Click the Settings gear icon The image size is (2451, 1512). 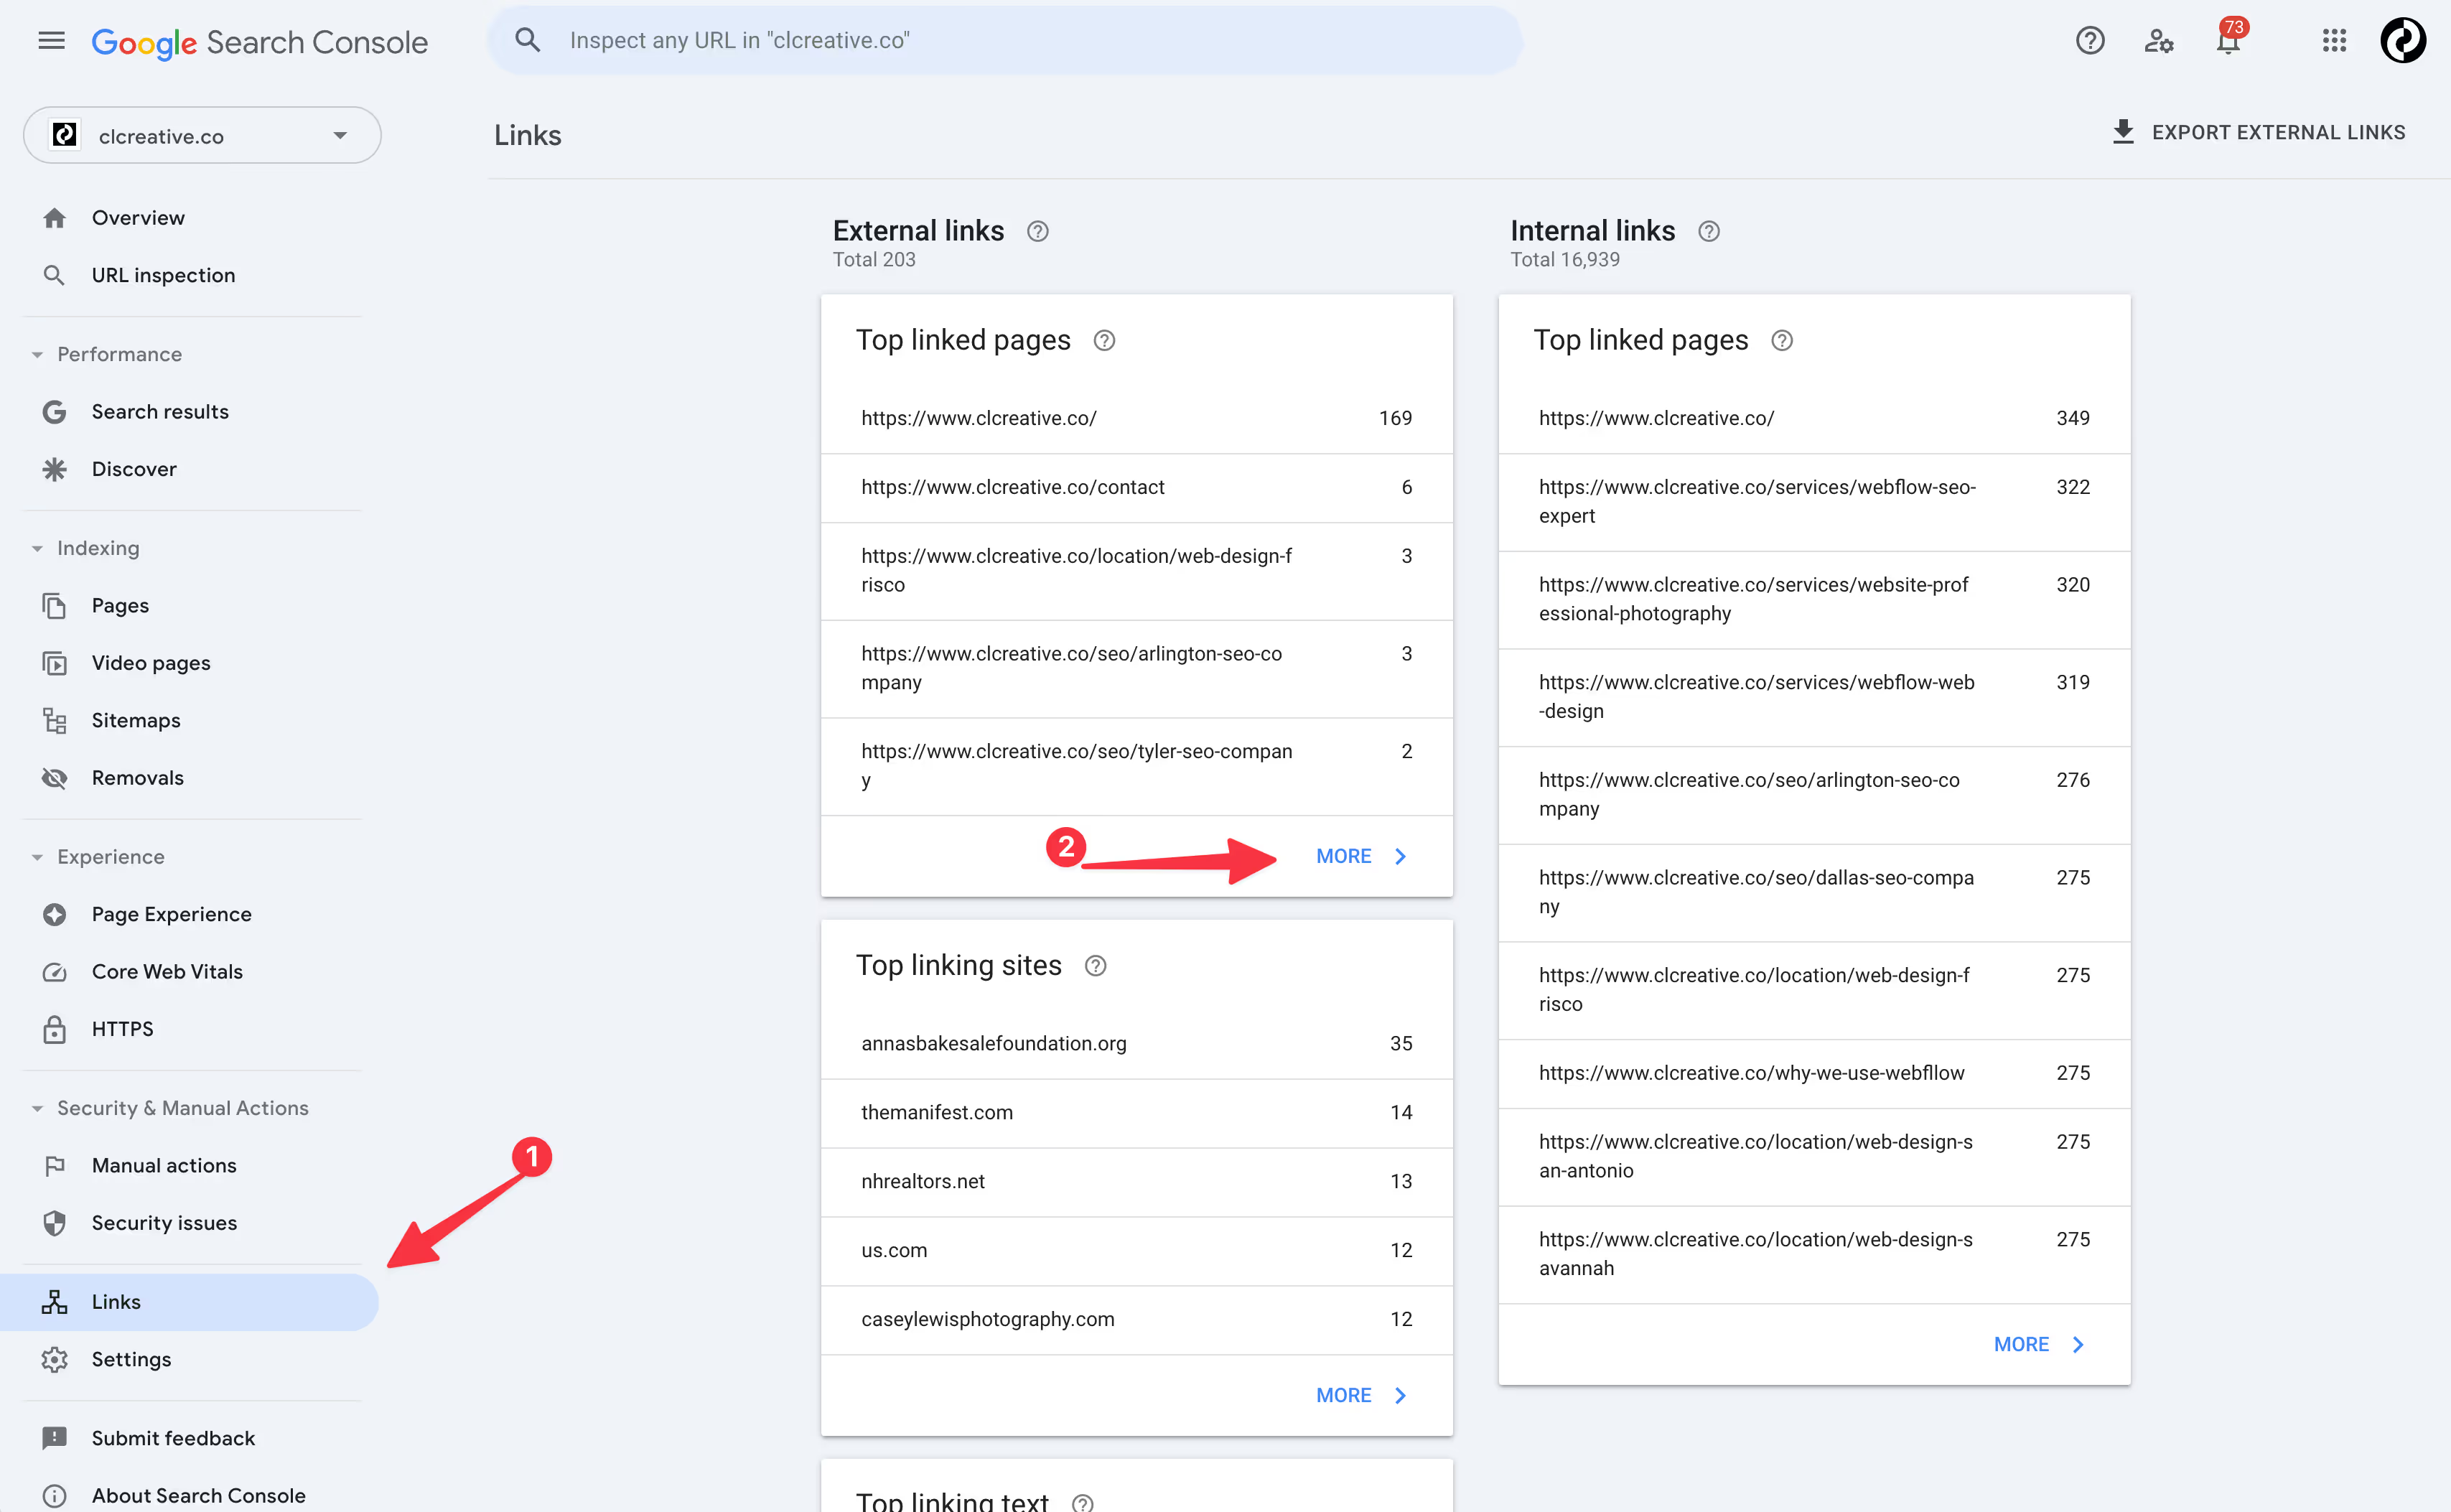coord(54,1359)
